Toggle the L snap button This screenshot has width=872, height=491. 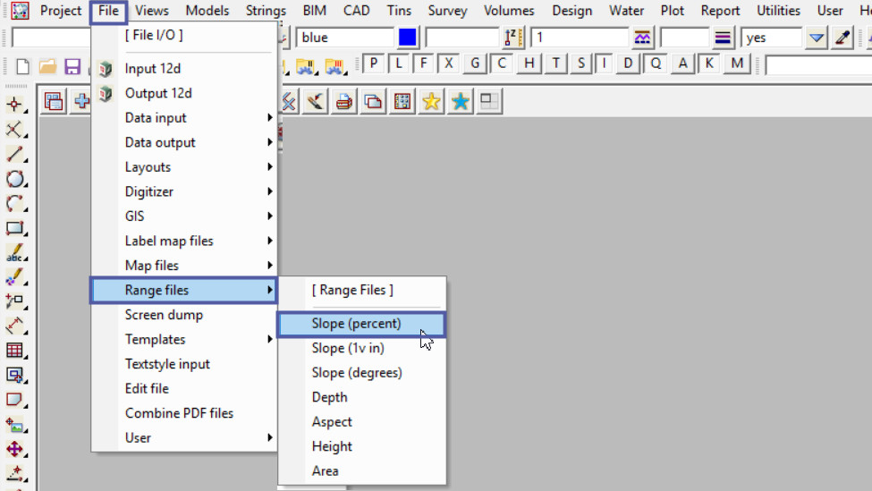pyautogui.click(x=399, y=64)
